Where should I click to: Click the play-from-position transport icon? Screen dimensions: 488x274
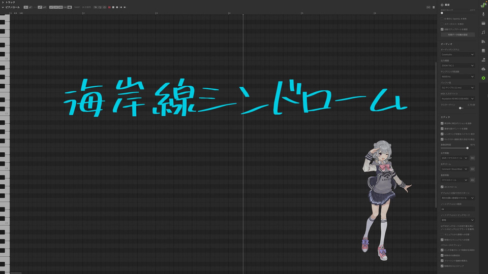[x=96, y=7]
